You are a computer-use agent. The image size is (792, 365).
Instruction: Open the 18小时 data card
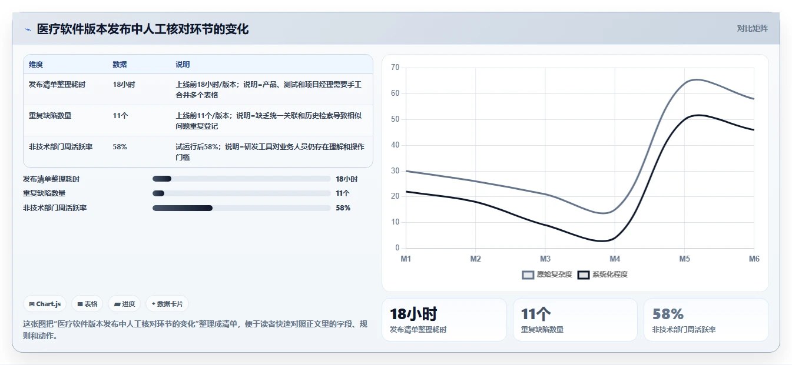click(x=445, y=320)
